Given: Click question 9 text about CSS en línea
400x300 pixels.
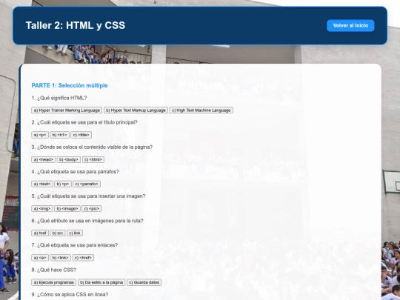Looking at the screenshot, I should point(70,295).
